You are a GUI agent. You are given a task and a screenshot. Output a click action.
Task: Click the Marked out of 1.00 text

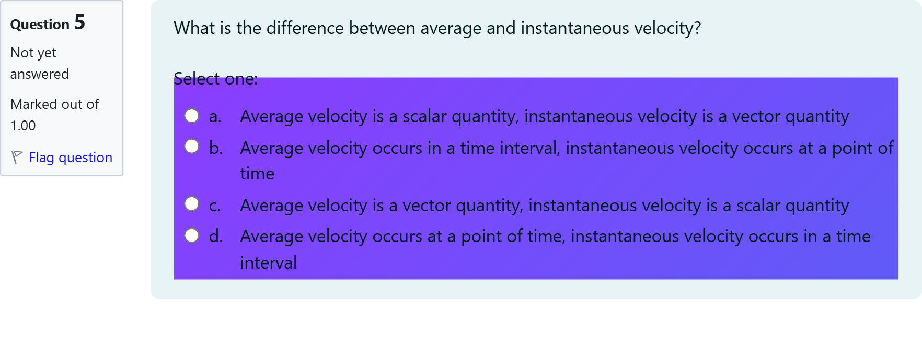coord(54,114)
